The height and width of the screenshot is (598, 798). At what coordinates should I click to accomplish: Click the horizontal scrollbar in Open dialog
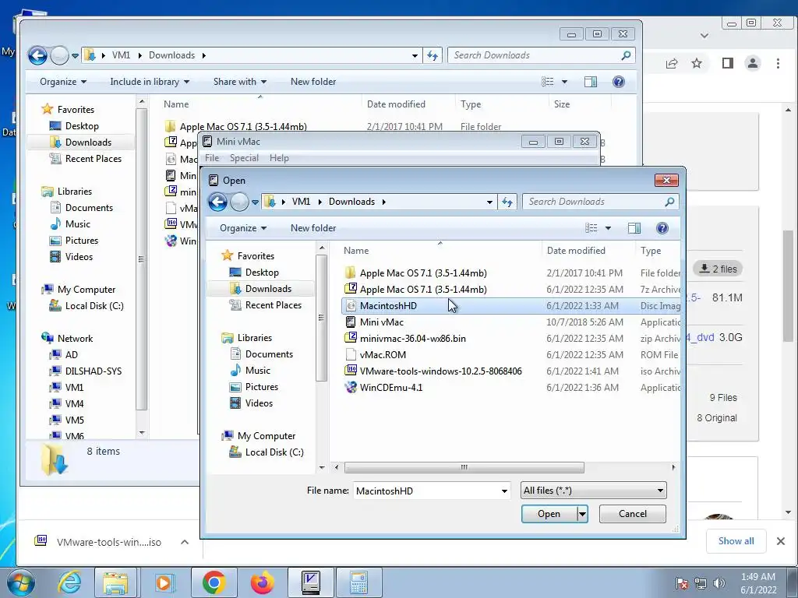tap(464, 467)
